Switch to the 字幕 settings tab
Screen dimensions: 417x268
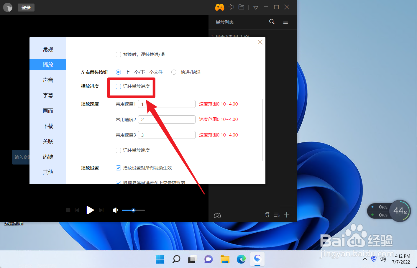[48, 95]
